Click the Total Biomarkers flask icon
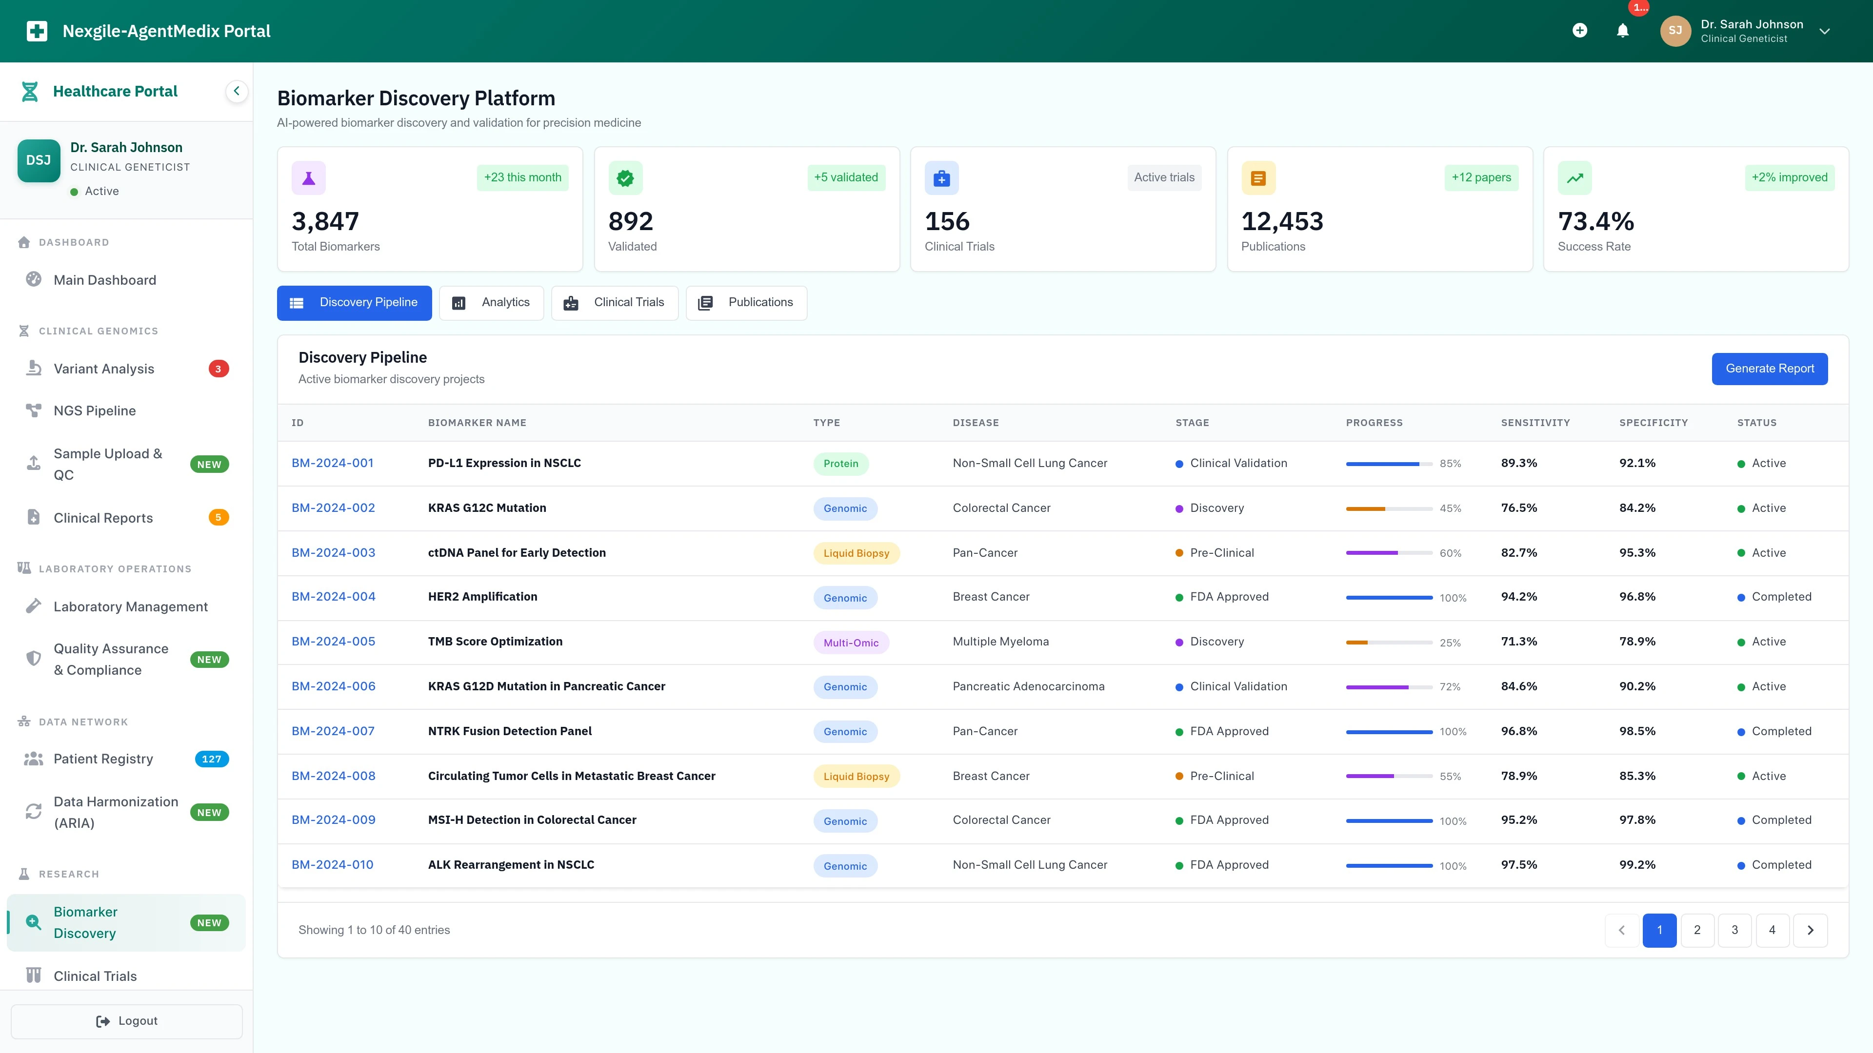The width and height of the screenshot is (1873, 1053). point(308,178)
